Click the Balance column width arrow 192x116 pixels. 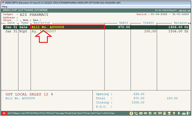tap(189, 23)
